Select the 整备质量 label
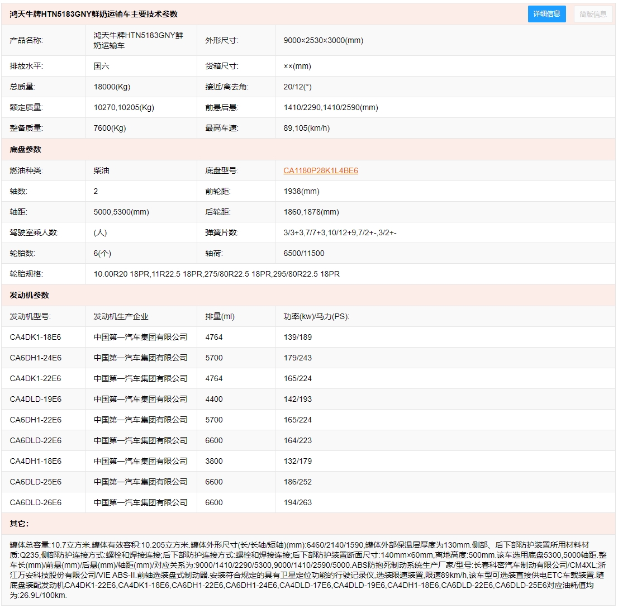 (26, 128)
